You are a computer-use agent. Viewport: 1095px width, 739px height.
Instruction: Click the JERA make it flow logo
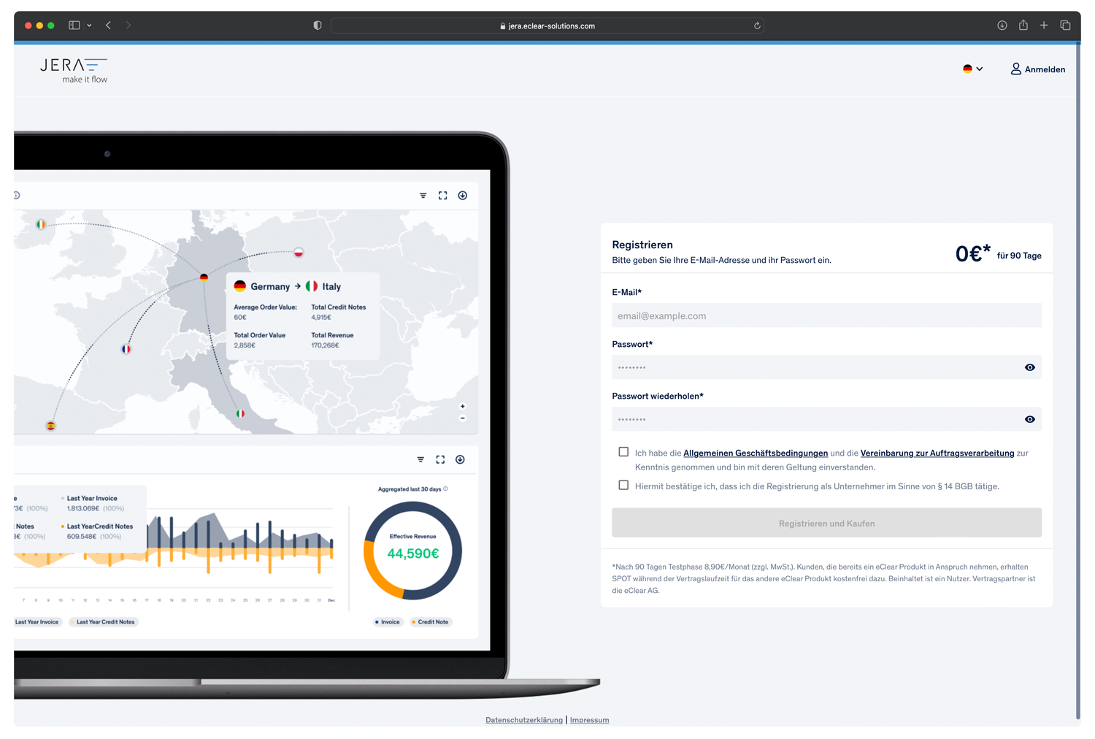[74, 70]
